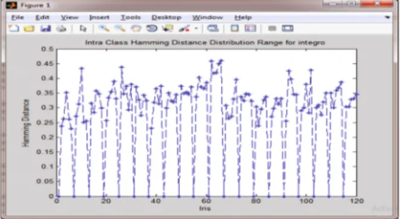Select the Edit Plot arrow tool
Viewport: 401px width, 219px height.
(x=83, y=28)
